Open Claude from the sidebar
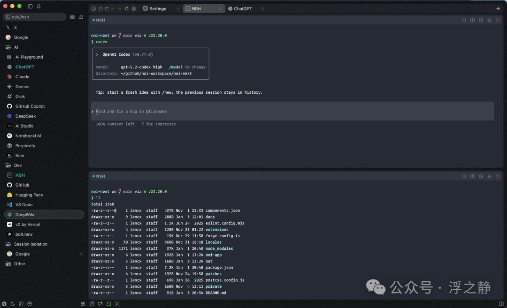 click(44, 77)
